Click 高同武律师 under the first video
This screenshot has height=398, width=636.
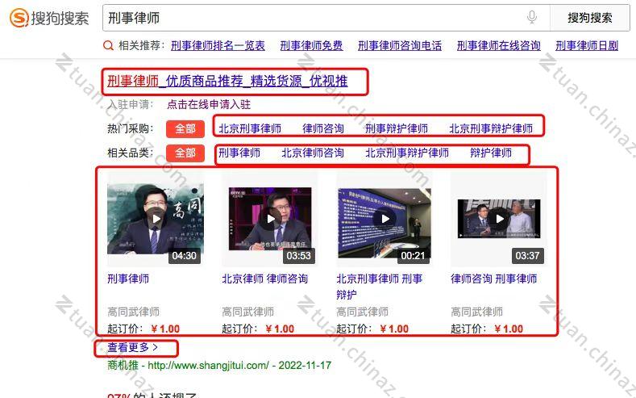134,312
